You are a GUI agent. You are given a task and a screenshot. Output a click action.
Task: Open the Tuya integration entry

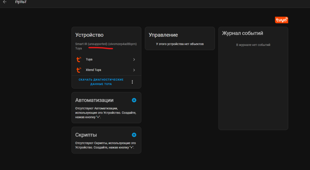point(89,59)
